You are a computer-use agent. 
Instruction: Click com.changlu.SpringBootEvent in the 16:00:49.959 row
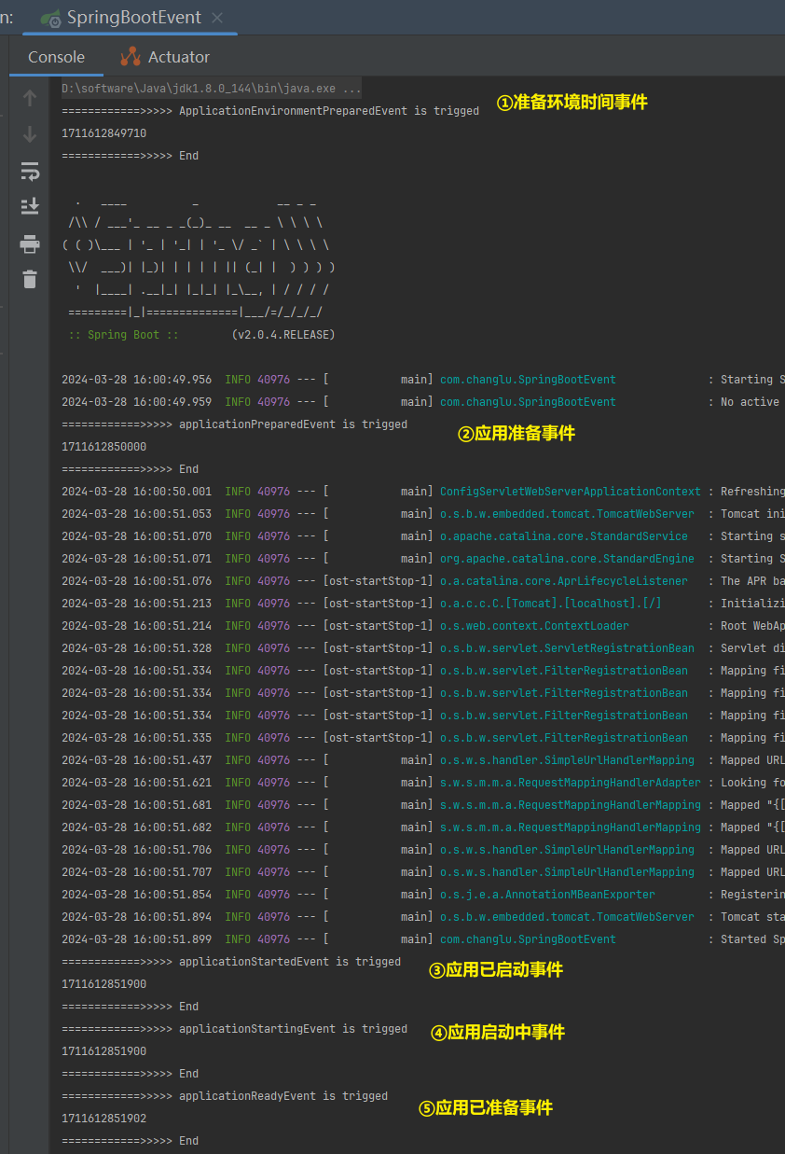(528, 402)
